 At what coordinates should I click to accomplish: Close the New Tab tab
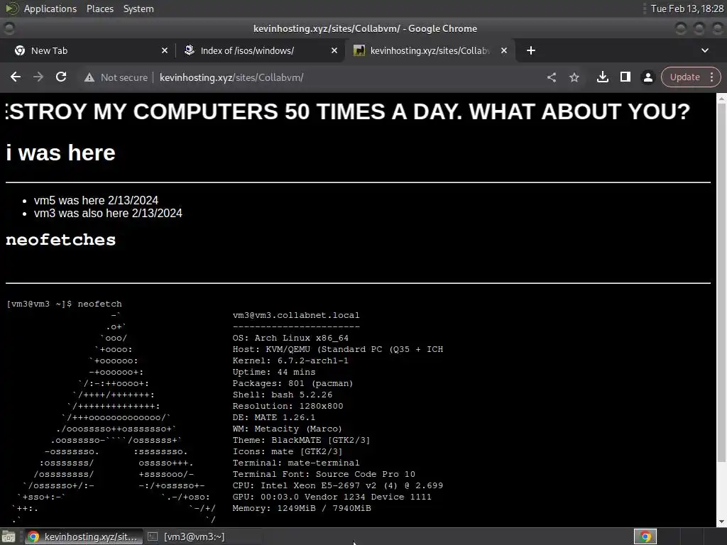tap(165, 50)
